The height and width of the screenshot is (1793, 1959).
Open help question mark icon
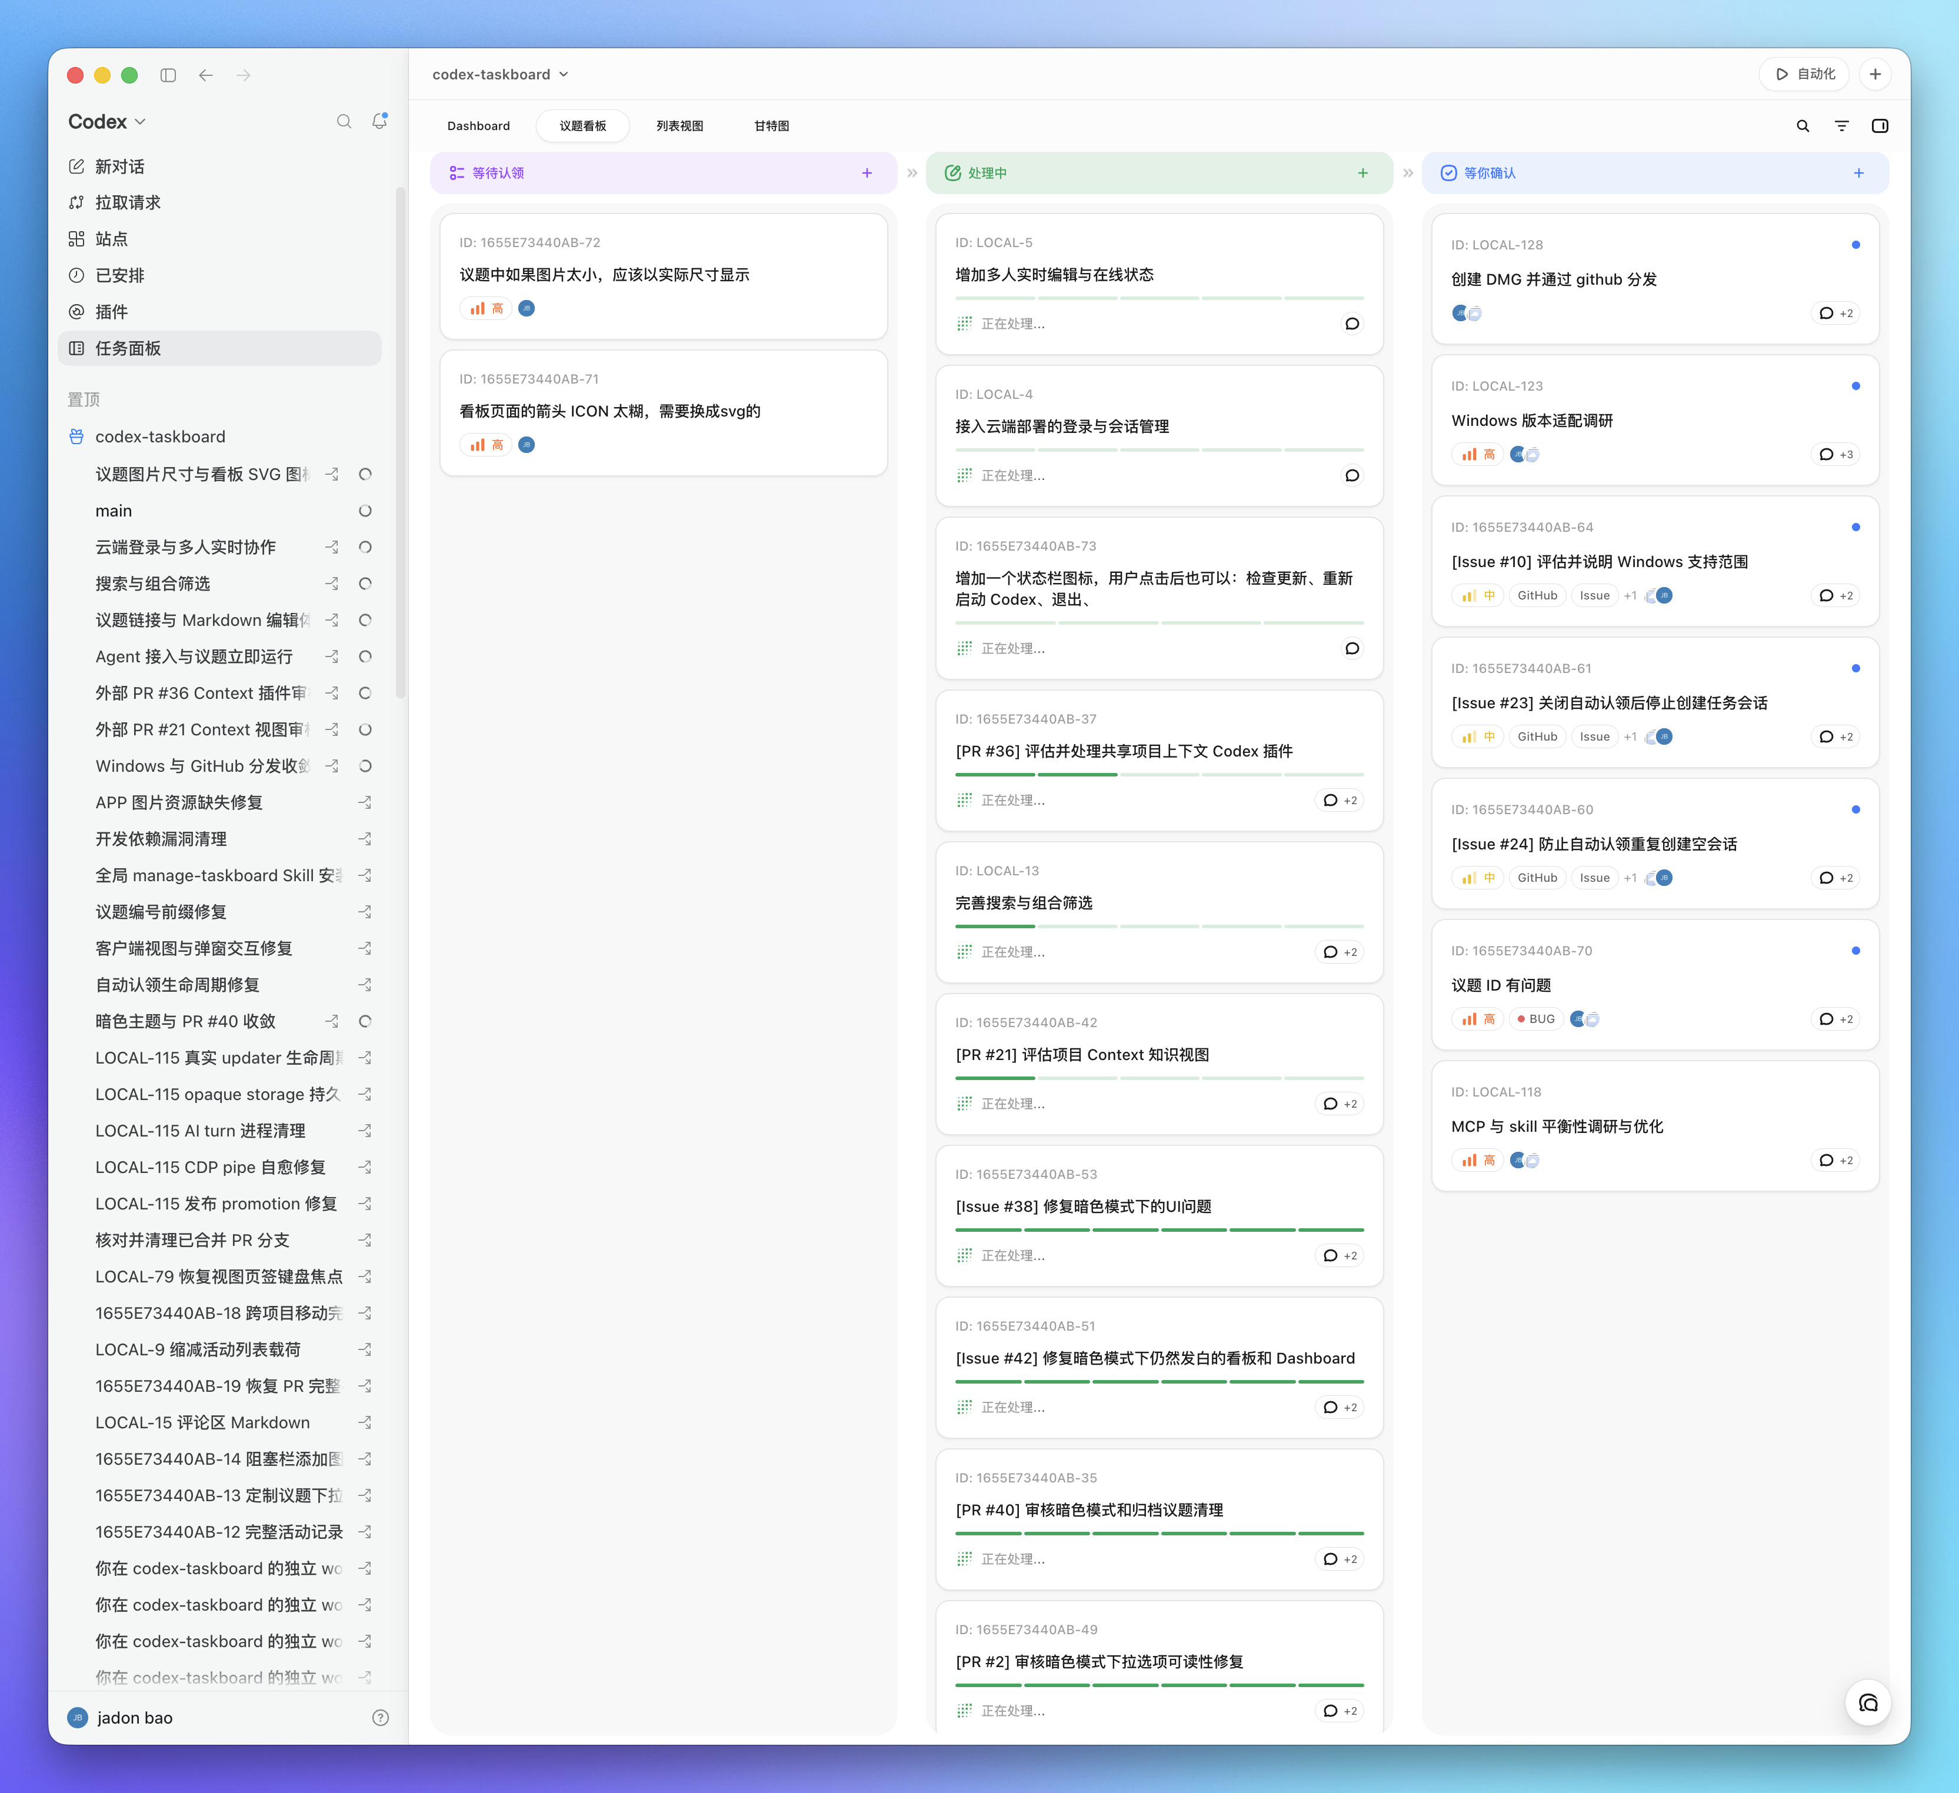pos(381,1718)
